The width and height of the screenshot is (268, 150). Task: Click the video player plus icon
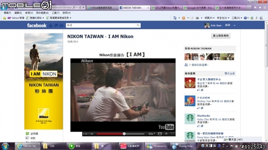pos(166,134)
